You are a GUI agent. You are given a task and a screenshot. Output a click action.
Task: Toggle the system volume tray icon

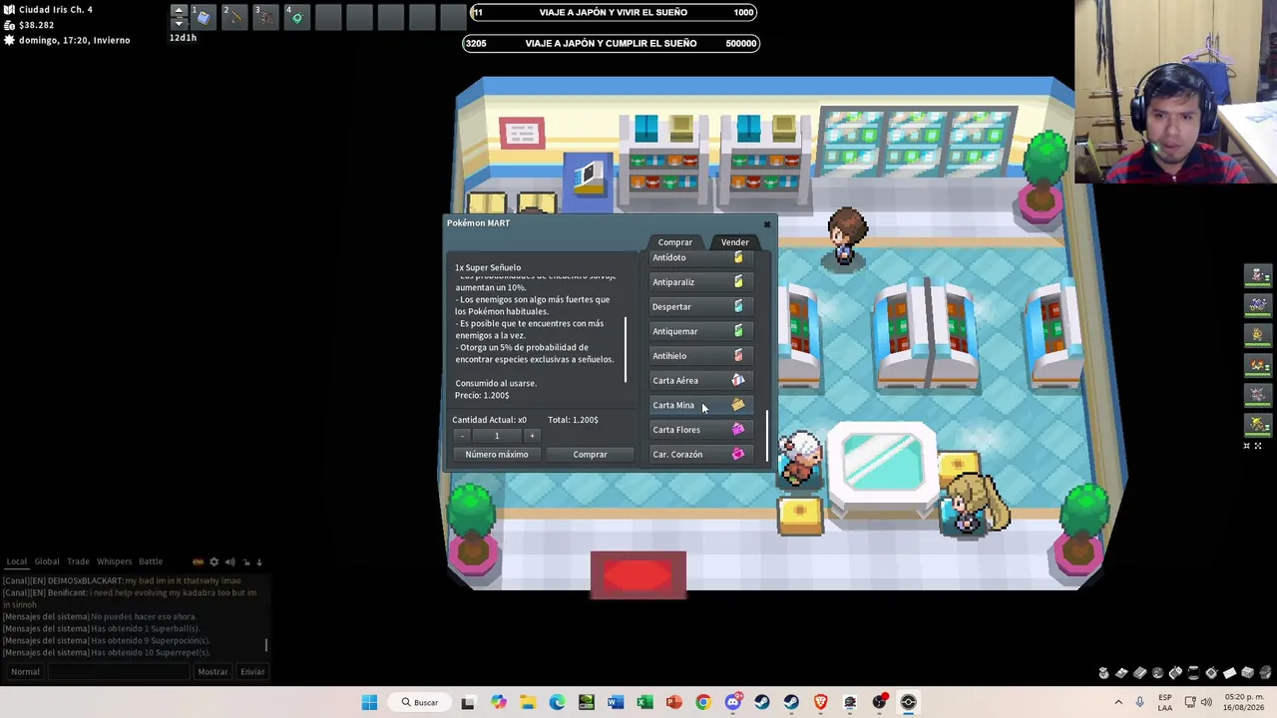(1206, 702)
